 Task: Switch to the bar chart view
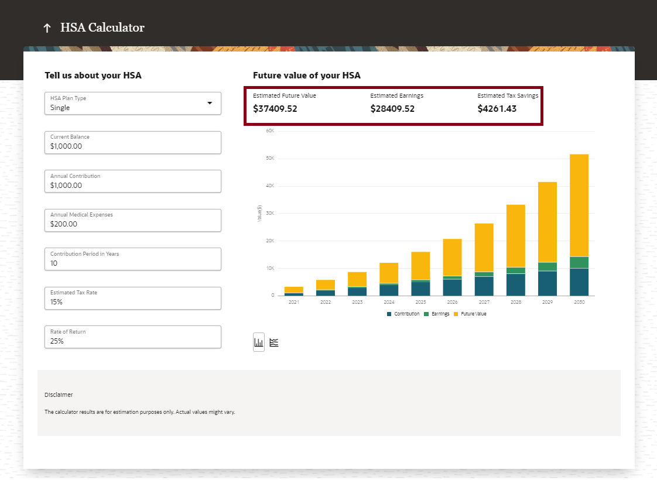pyautogui.click(x=259, y=342)
